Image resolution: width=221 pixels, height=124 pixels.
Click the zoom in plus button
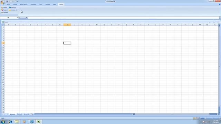[x=220, y=118]
